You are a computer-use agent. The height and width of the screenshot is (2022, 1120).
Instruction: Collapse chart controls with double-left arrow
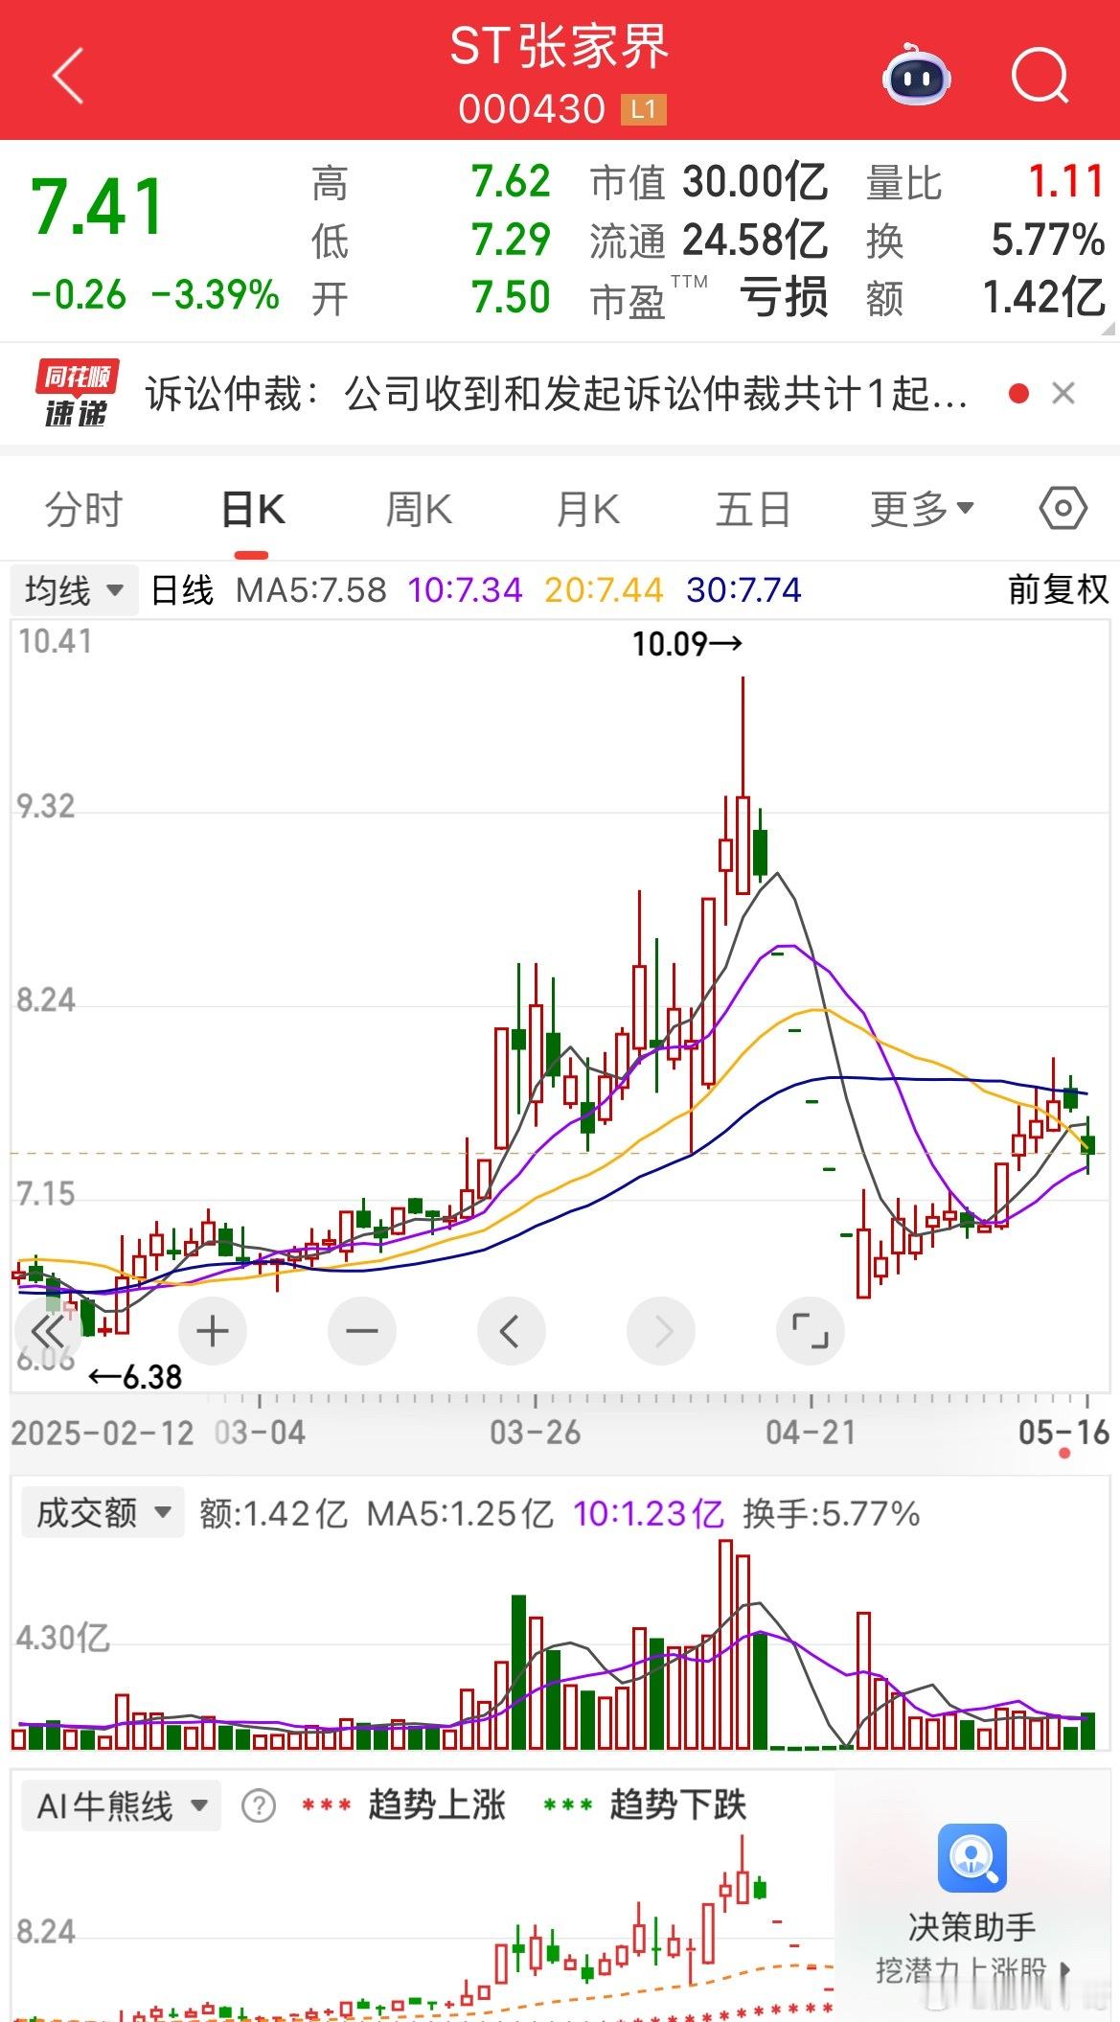pyautogui.click(x=48, y=1331)
